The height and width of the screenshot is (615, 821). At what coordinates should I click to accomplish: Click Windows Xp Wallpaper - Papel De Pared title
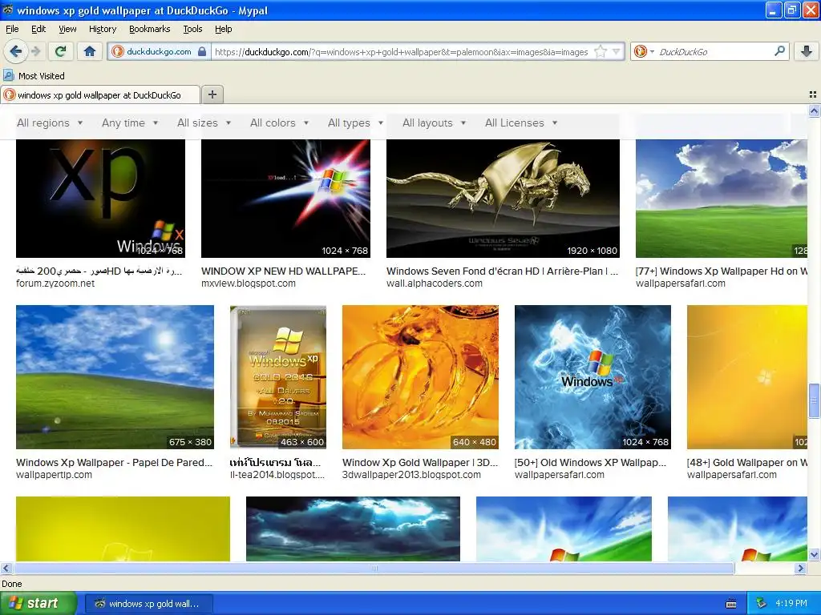coord(114,462)
